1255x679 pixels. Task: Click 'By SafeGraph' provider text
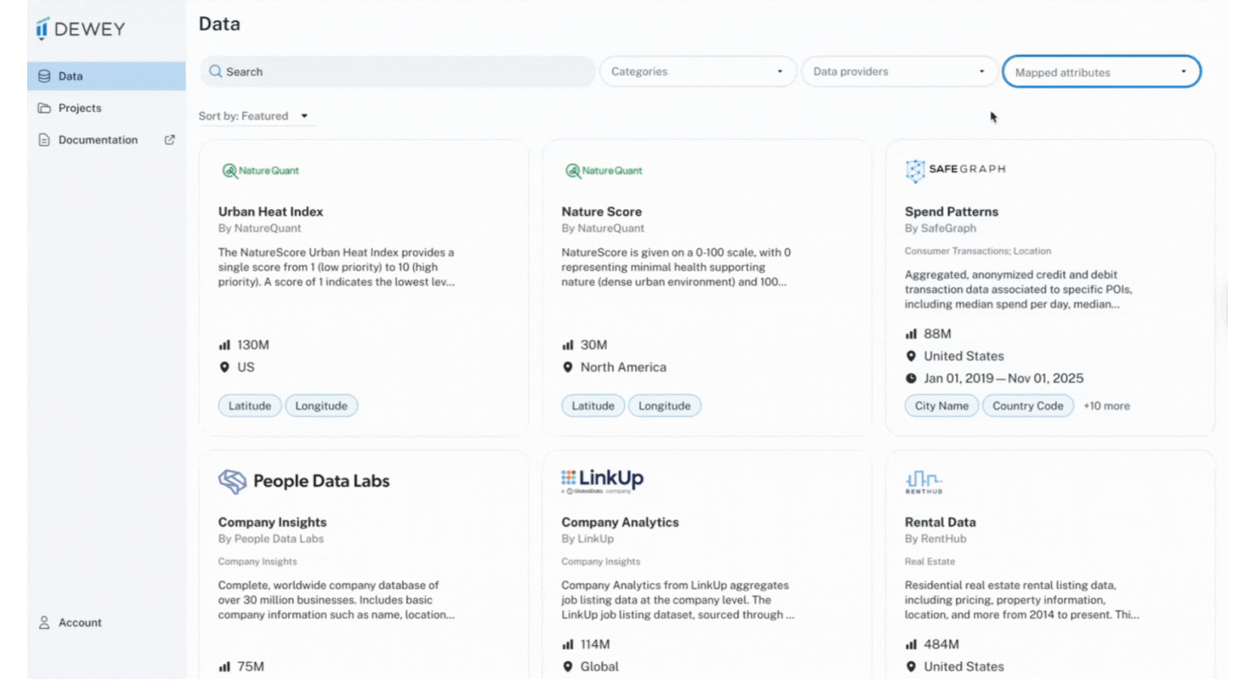click(940, 229)
